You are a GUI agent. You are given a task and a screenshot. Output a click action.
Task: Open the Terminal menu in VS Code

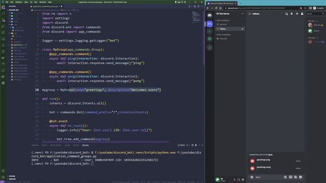point(42,2)
